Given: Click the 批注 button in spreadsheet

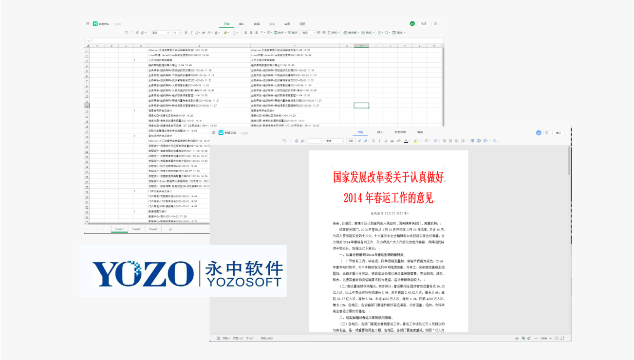Looking at the screenshot, I should pos(424,23).
